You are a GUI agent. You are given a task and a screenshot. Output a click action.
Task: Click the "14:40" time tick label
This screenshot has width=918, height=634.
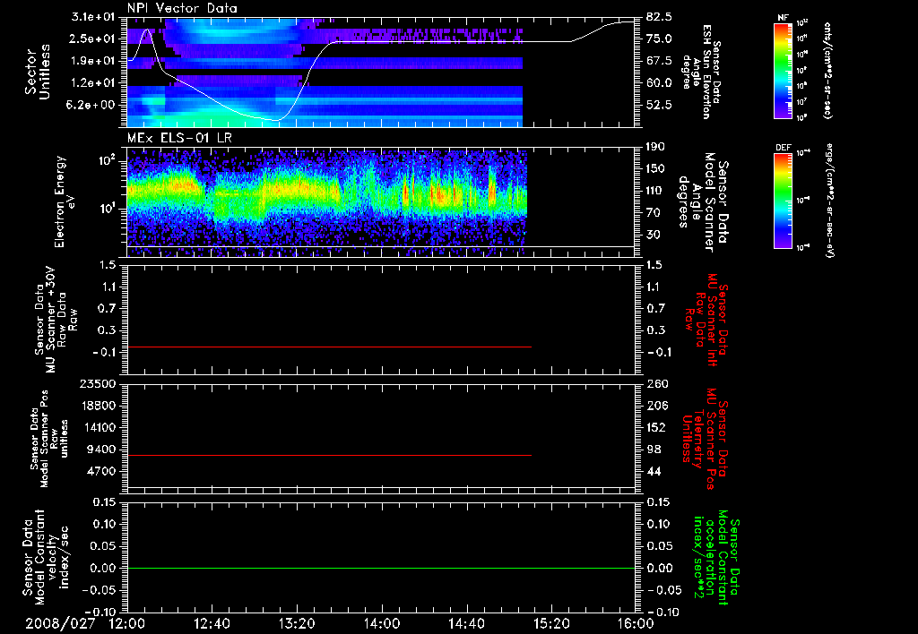[x=466, y=623]
